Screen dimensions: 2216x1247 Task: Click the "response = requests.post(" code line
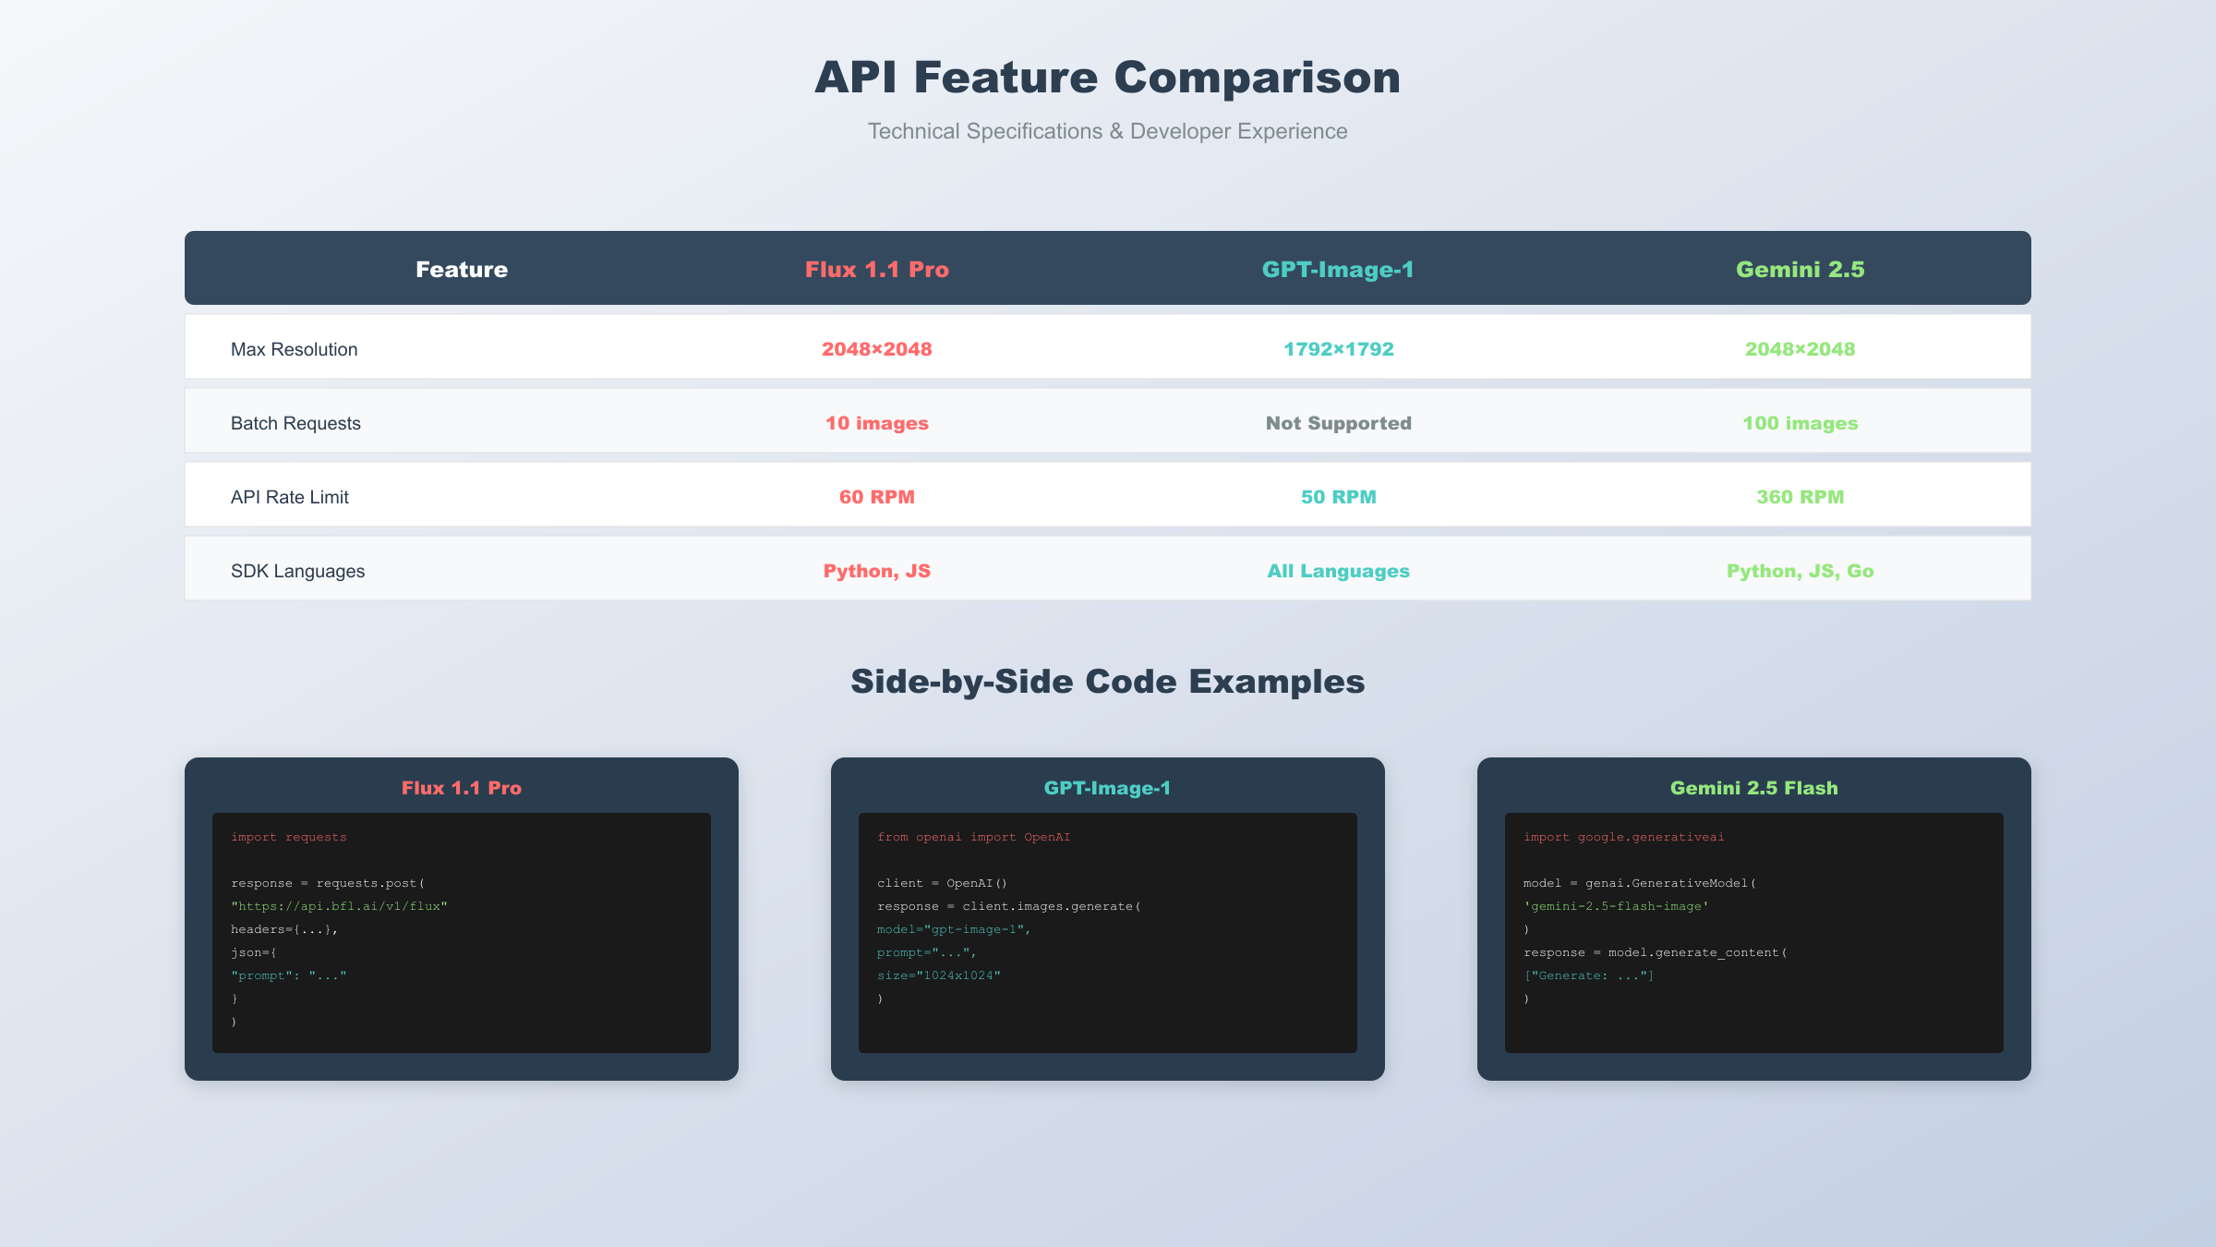328,883
